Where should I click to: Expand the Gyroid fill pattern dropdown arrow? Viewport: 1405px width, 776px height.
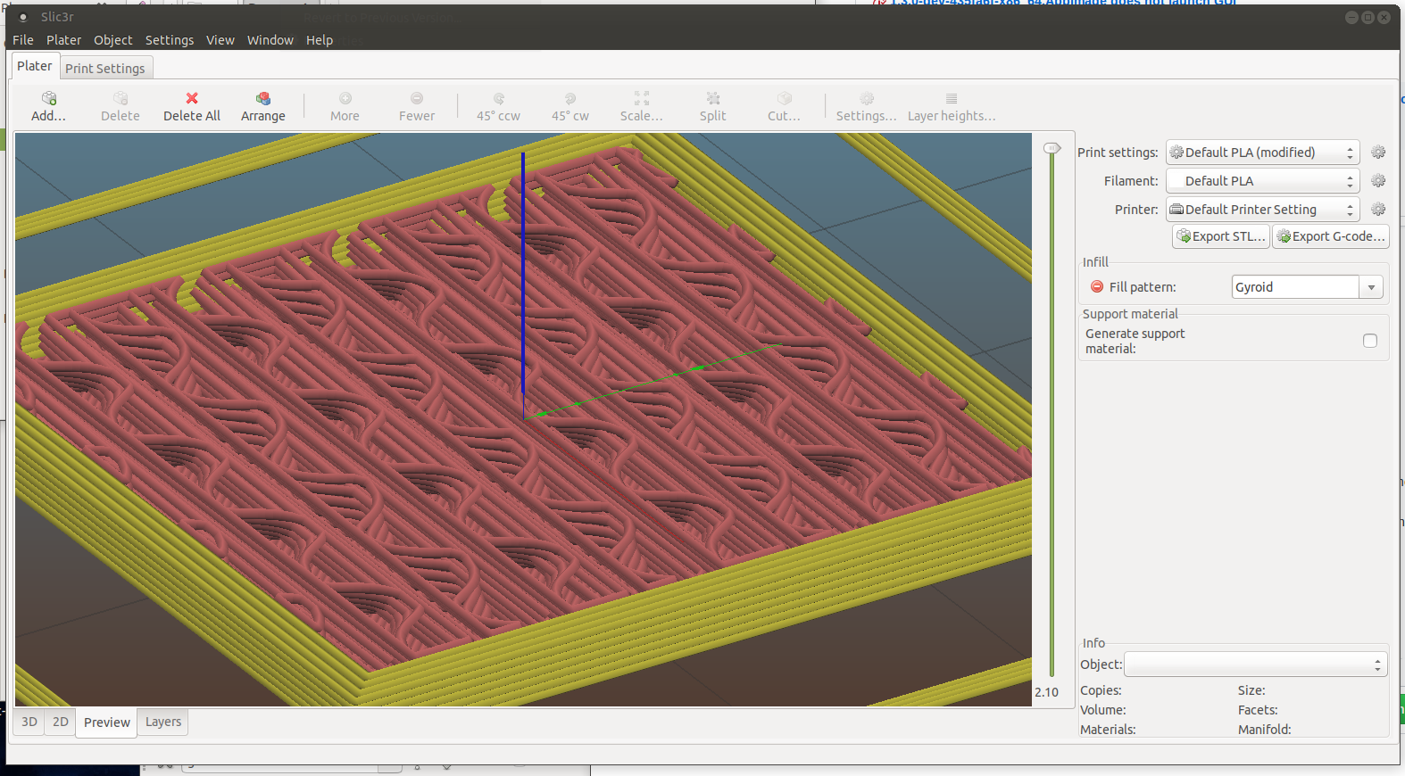[x=1371, y=287]
